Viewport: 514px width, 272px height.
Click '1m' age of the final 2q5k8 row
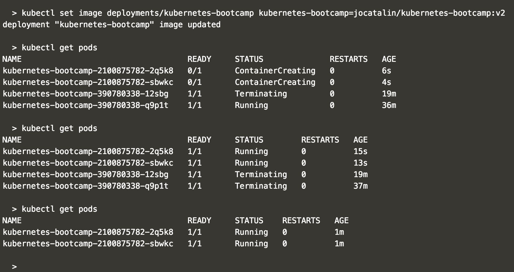(339, 232)
